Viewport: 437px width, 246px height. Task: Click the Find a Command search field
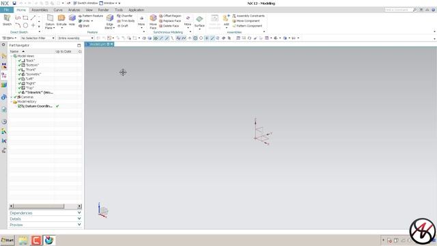point(399,10)
